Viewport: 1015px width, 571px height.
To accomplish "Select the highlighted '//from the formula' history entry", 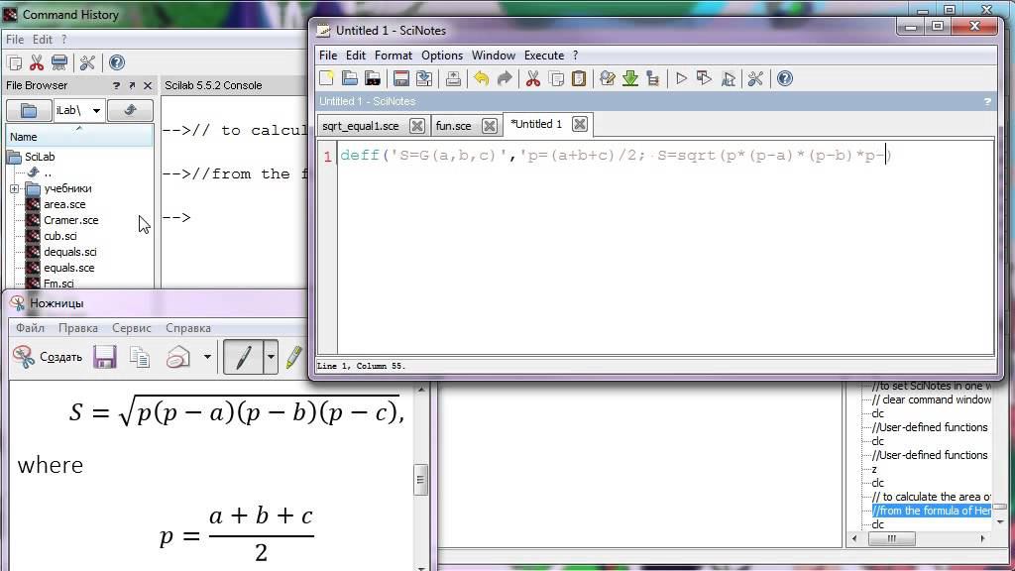I will pos(931,511).
